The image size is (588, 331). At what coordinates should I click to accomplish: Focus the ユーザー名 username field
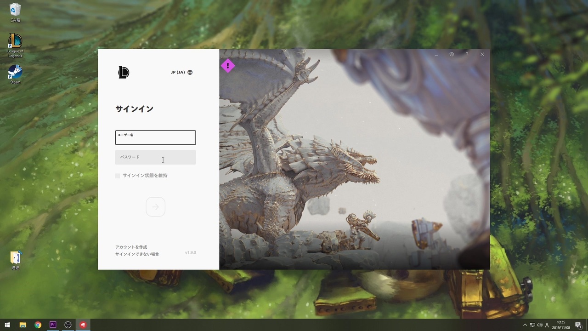pyautogui.click(x=155, y=137)
